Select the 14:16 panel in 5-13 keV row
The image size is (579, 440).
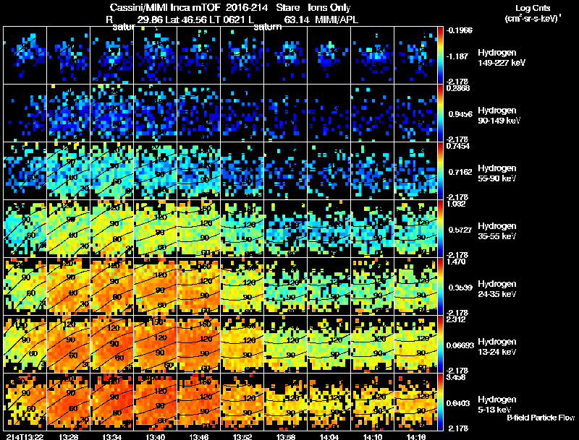tap(415, 402)
